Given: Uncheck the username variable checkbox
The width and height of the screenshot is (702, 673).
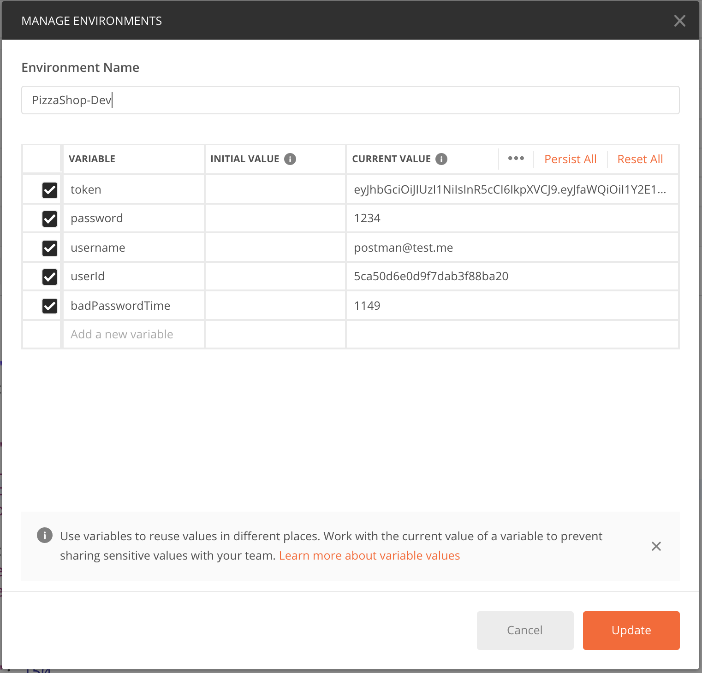Looking at the screenshot, I should 50,248.
